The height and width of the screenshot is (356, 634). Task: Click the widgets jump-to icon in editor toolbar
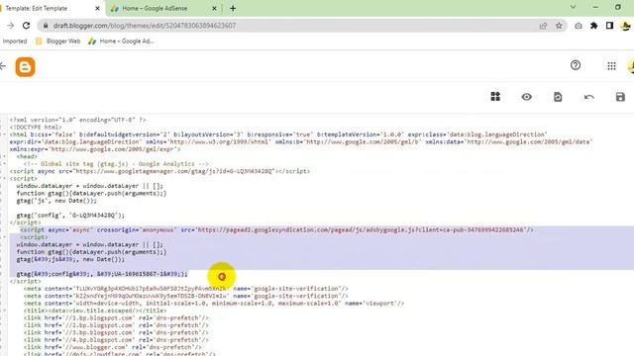pyautogui.click(x=495, y=97)
